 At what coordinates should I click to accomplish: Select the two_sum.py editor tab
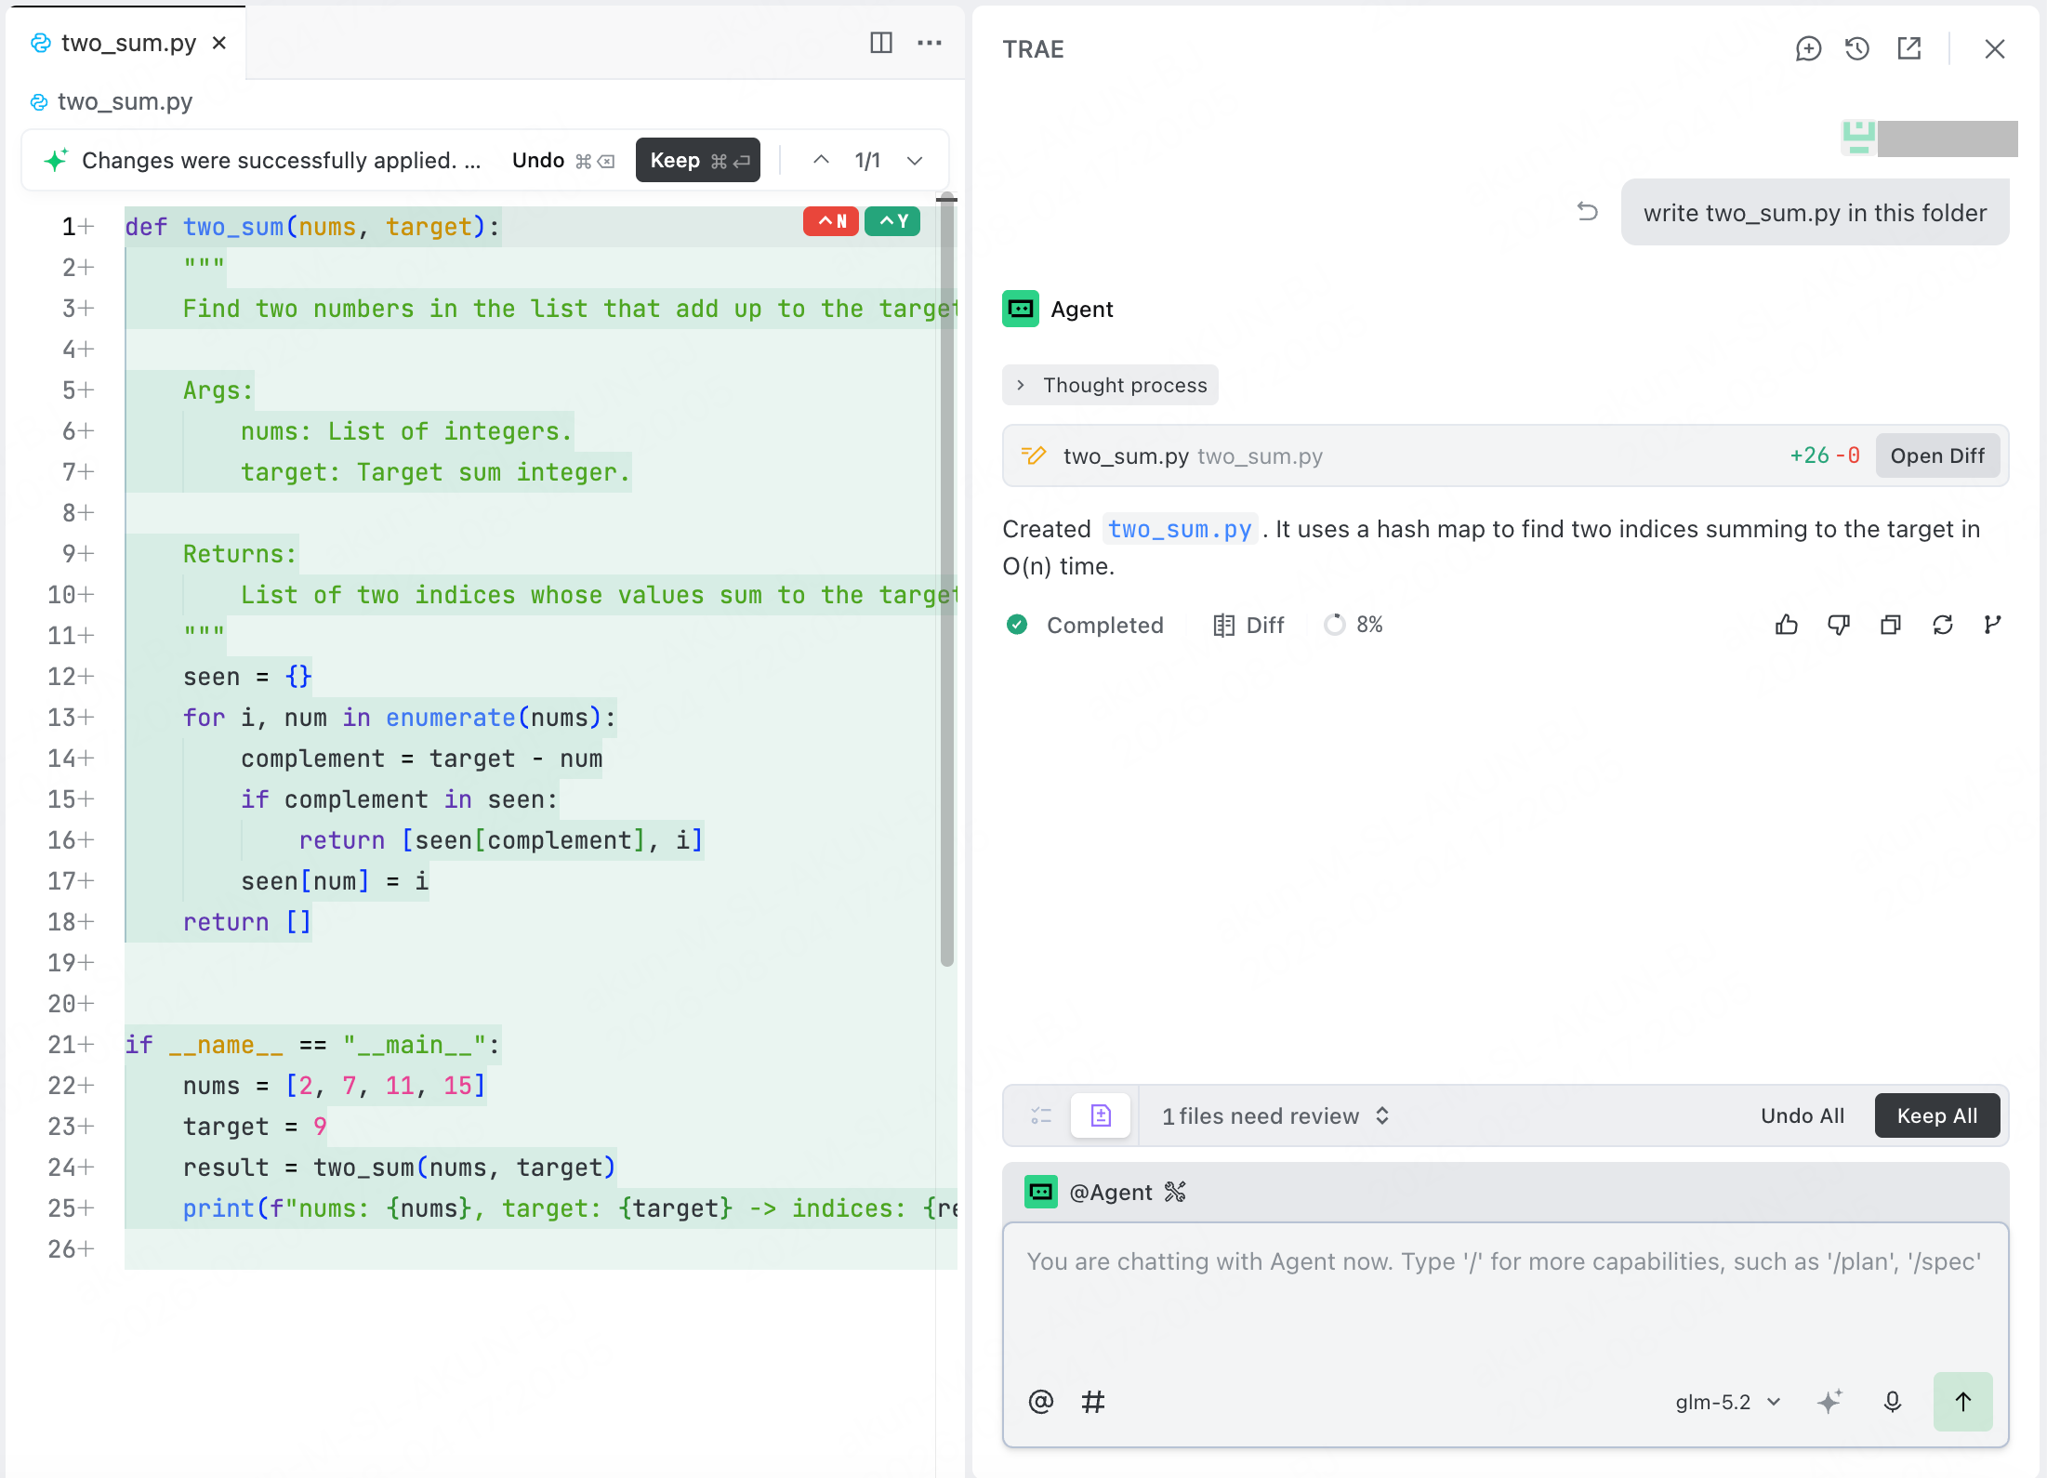126,43
